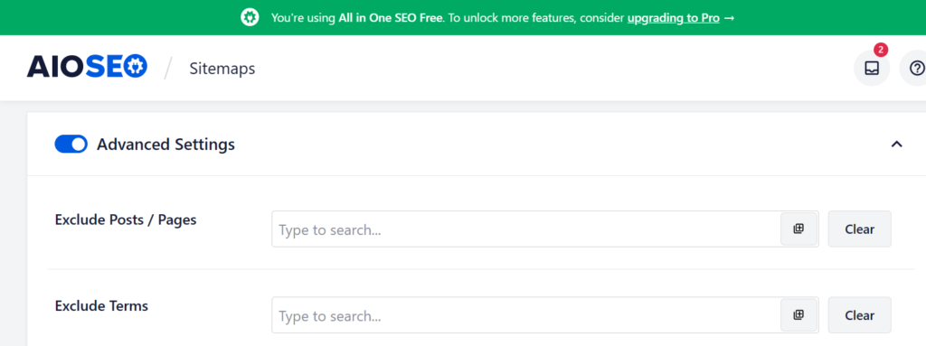
Task: Open the help question mark icon
Action: 917,69
